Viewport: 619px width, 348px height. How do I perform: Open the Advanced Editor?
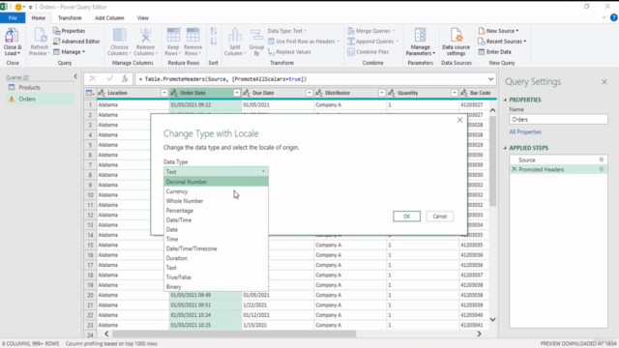point(76,42)
